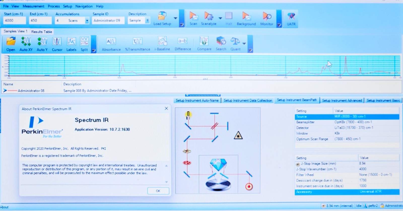Run the Difference process
Screen dimensions: 403x211
tap(183, 44)
